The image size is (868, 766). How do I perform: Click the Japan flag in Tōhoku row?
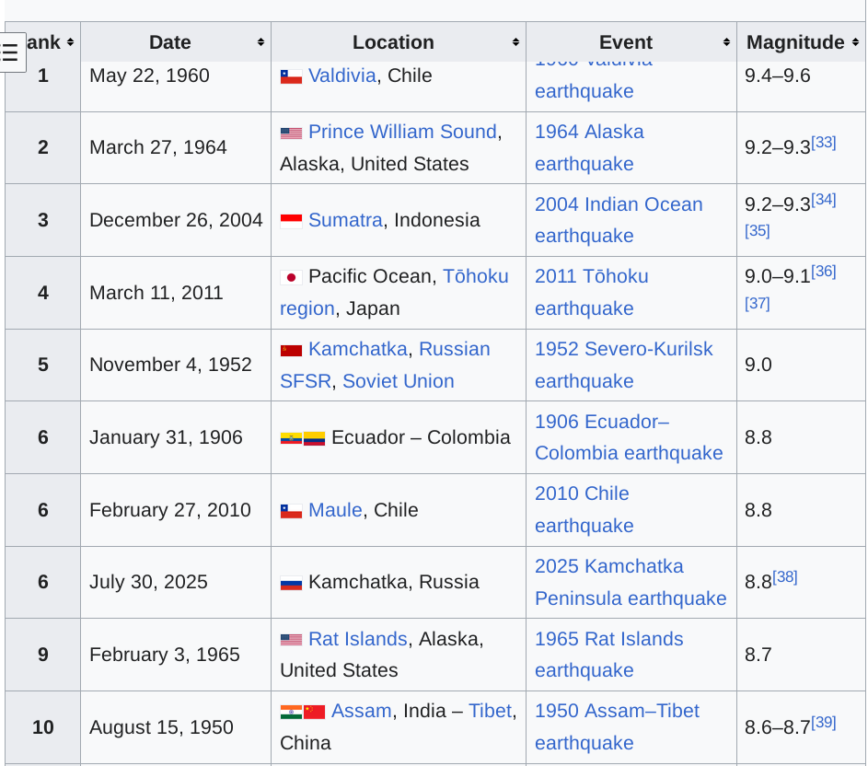point(291,277)
